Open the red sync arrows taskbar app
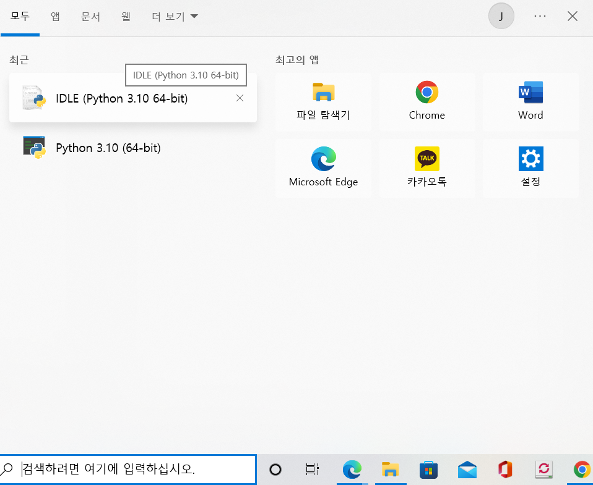 [544, 470]
